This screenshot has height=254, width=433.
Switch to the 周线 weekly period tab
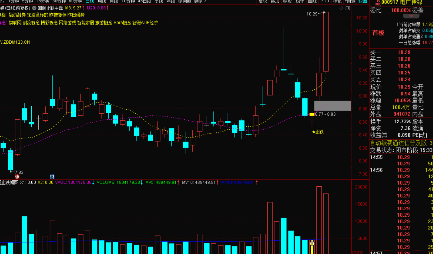(x=102, y=1)
